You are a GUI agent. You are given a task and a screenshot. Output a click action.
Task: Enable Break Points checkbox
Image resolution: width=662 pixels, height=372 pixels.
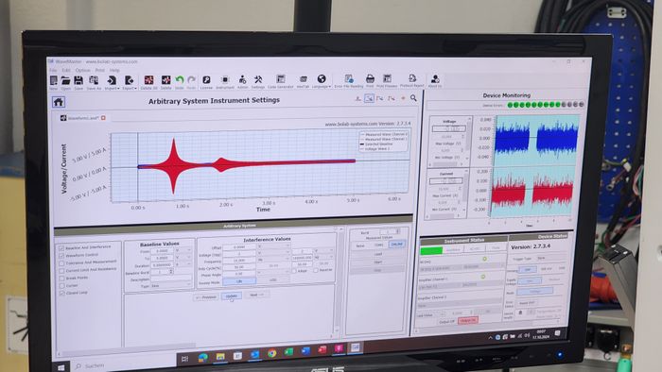coord(61,278)
